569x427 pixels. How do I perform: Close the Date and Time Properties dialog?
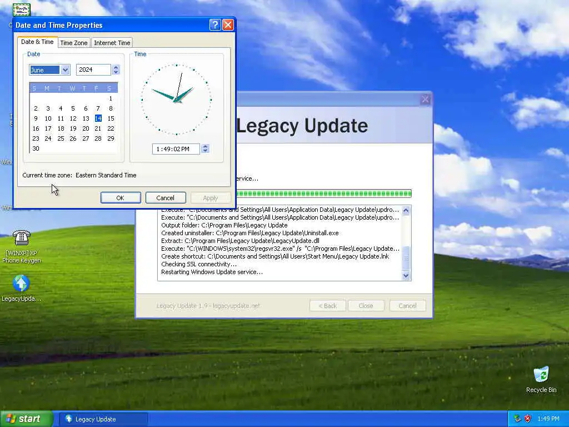click(x=228, y=24)
